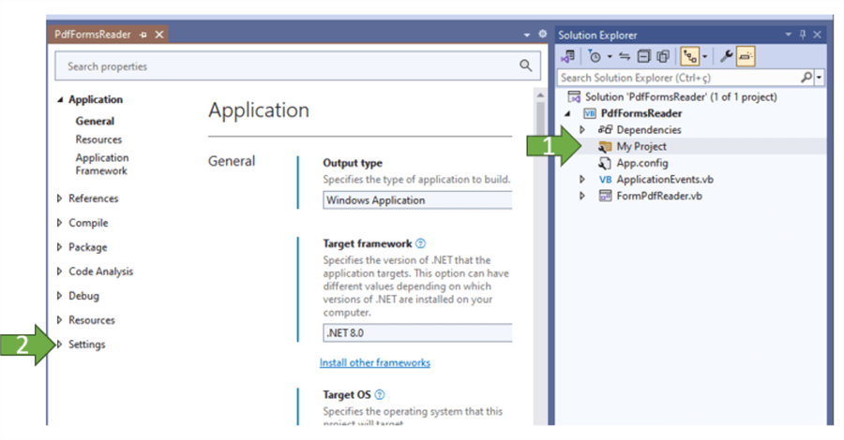Click the Search properties magnifier icon
This screenshot has width=844, height=440.
coord(526,66)
